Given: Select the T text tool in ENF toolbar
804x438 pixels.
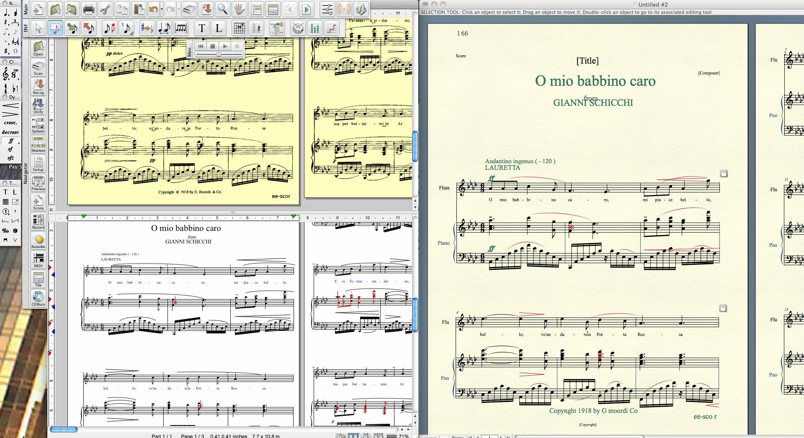Looking at the screenshot, I should coord(202,28).
